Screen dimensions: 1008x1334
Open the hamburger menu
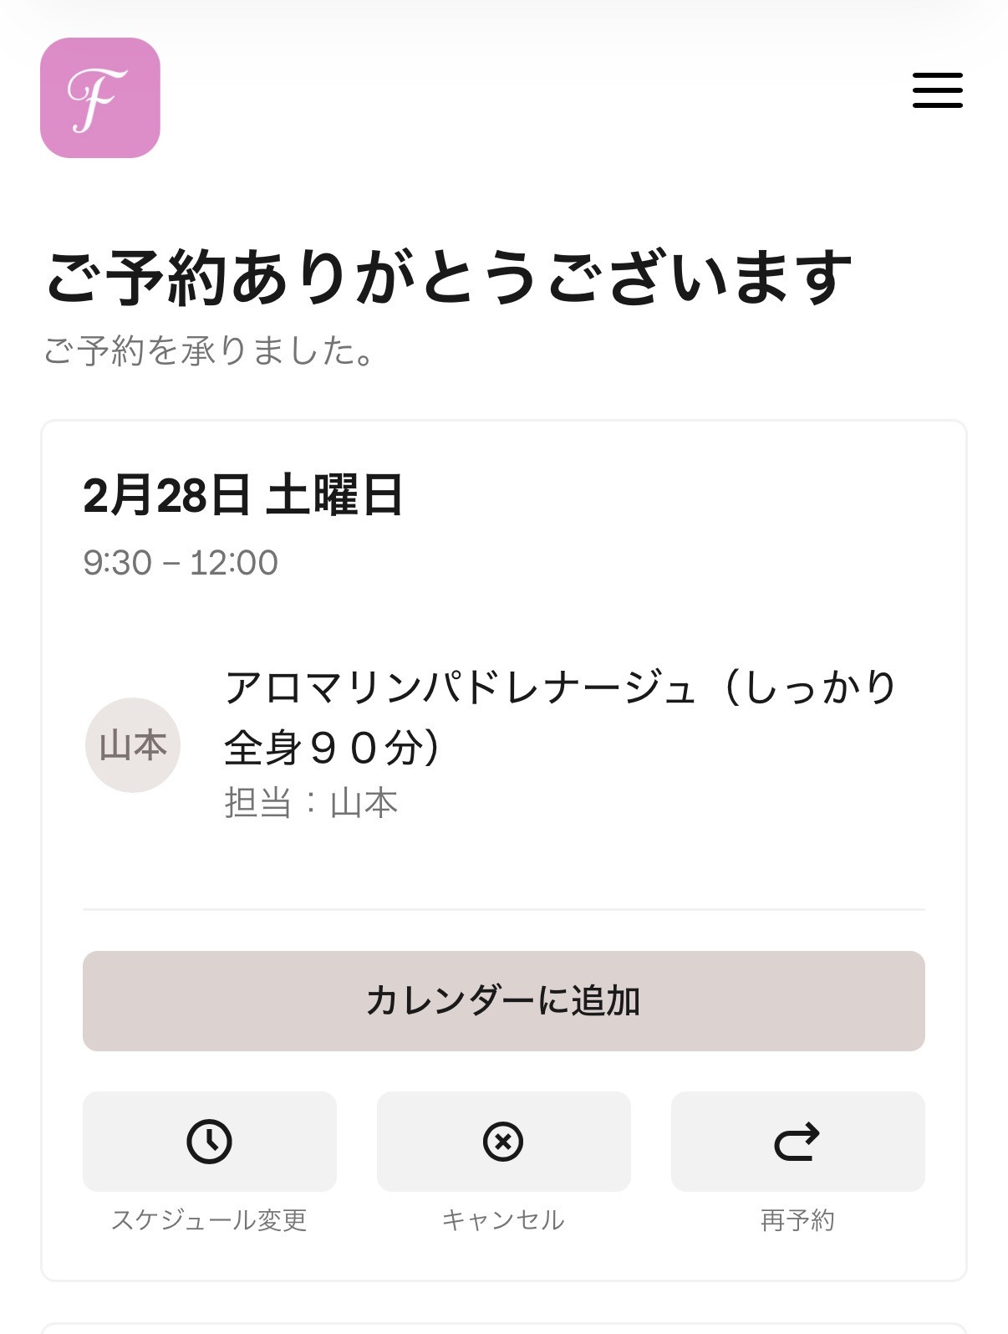tap(937, 90)
